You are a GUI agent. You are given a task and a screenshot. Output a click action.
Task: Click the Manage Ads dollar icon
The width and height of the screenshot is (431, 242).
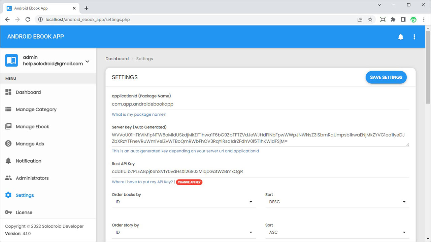coord(8,144)
